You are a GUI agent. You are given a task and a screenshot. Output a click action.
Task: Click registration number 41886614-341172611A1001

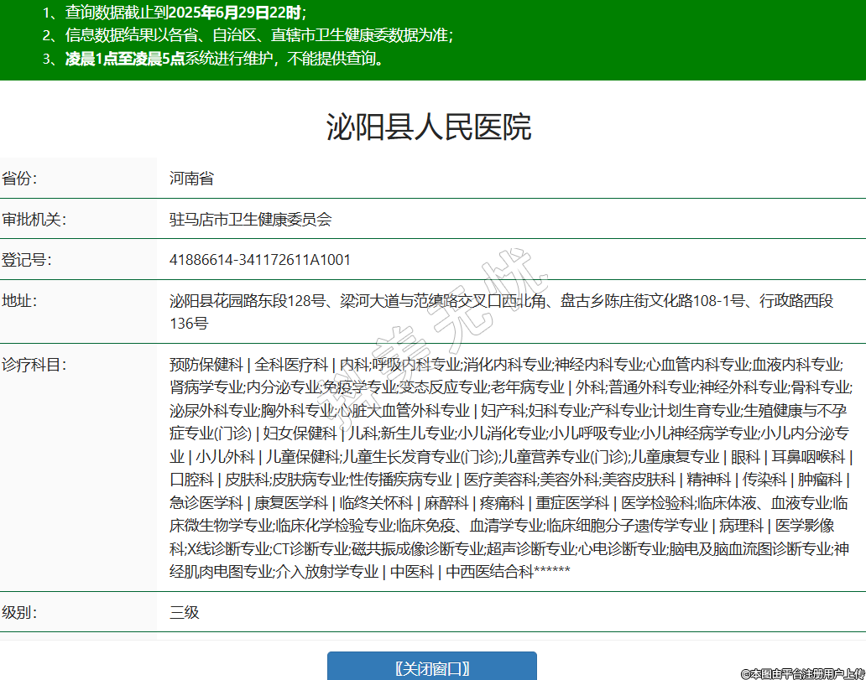pos(260,260)
